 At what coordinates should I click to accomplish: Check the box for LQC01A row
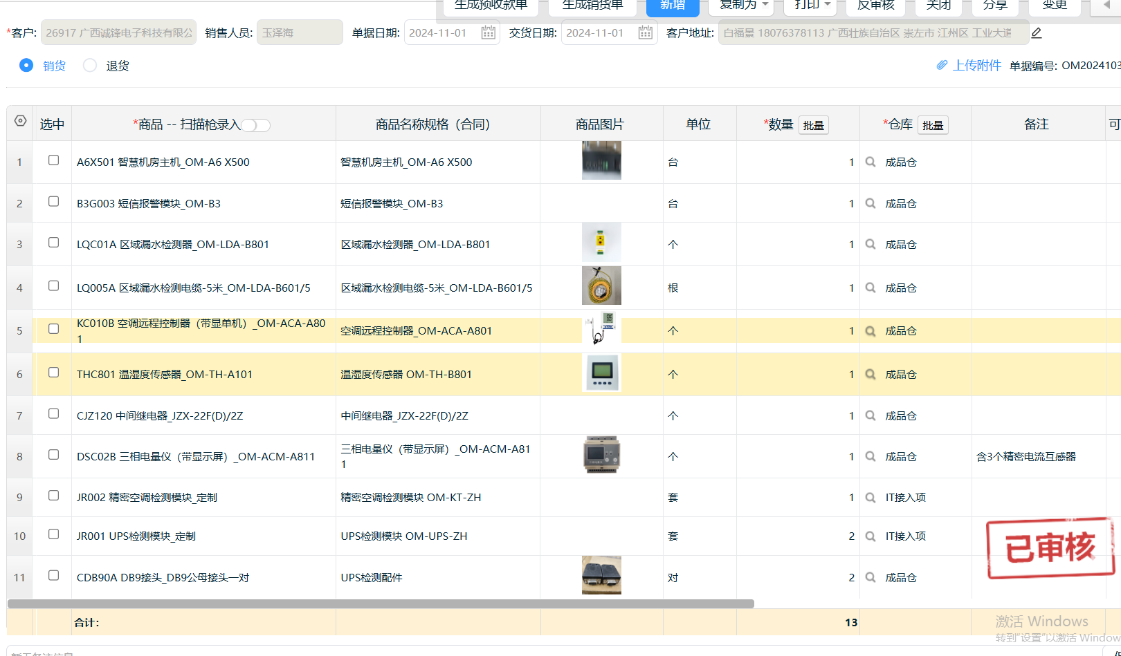pos(53,243)
